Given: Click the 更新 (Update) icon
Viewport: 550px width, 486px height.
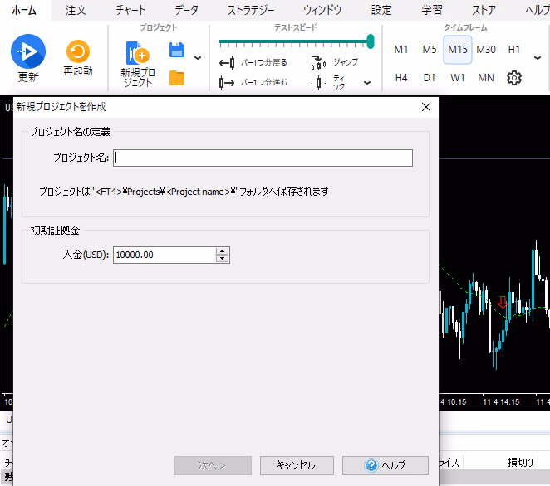Looking at the screenshot, I should coord(28,53).
